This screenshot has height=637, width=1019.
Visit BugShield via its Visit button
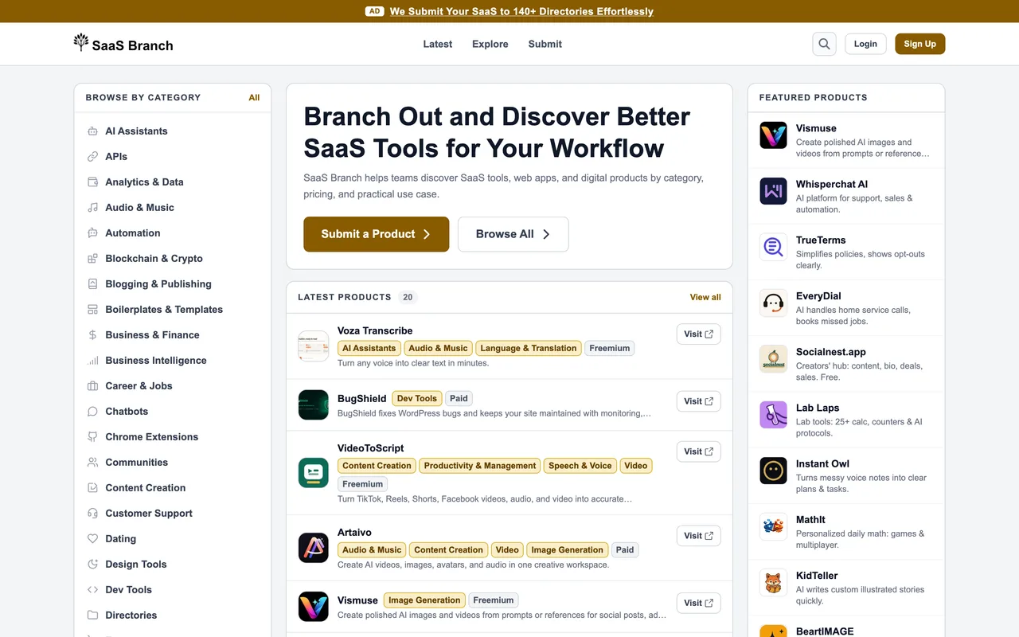[x=698, y=401]
